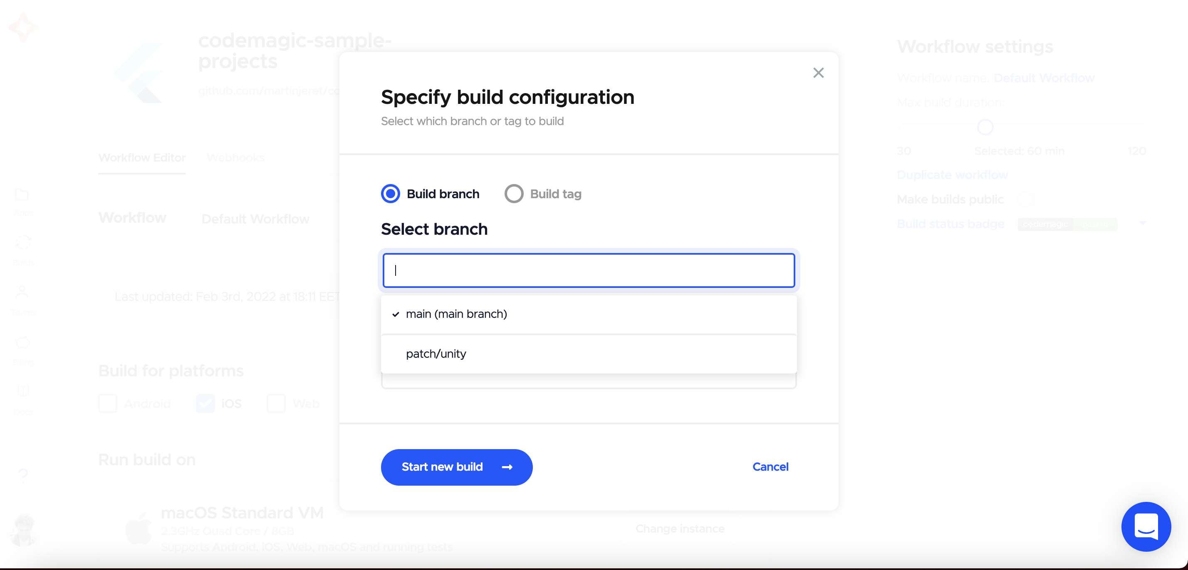Click the Codemagic logo
This screenshot has width=1188, height=570.
click(22, 27)
